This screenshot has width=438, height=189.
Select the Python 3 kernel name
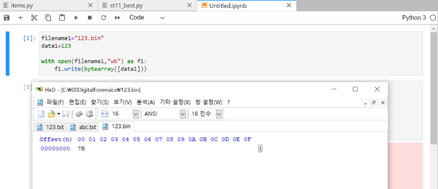414,18
